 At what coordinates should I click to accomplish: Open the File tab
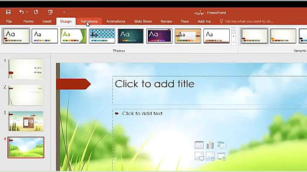point(9,21)
